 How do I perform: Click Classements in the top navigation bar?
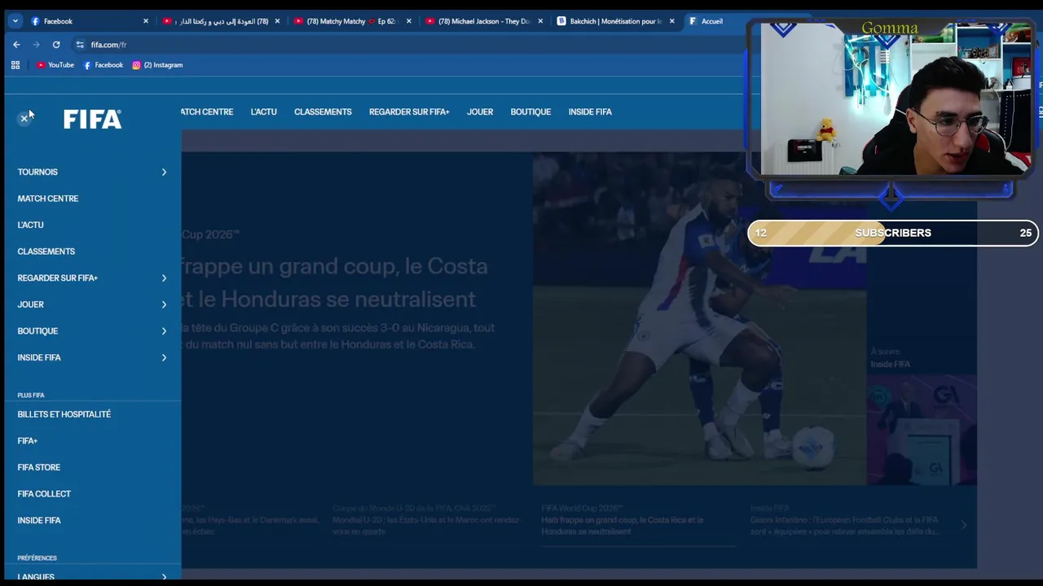(323, 112)
